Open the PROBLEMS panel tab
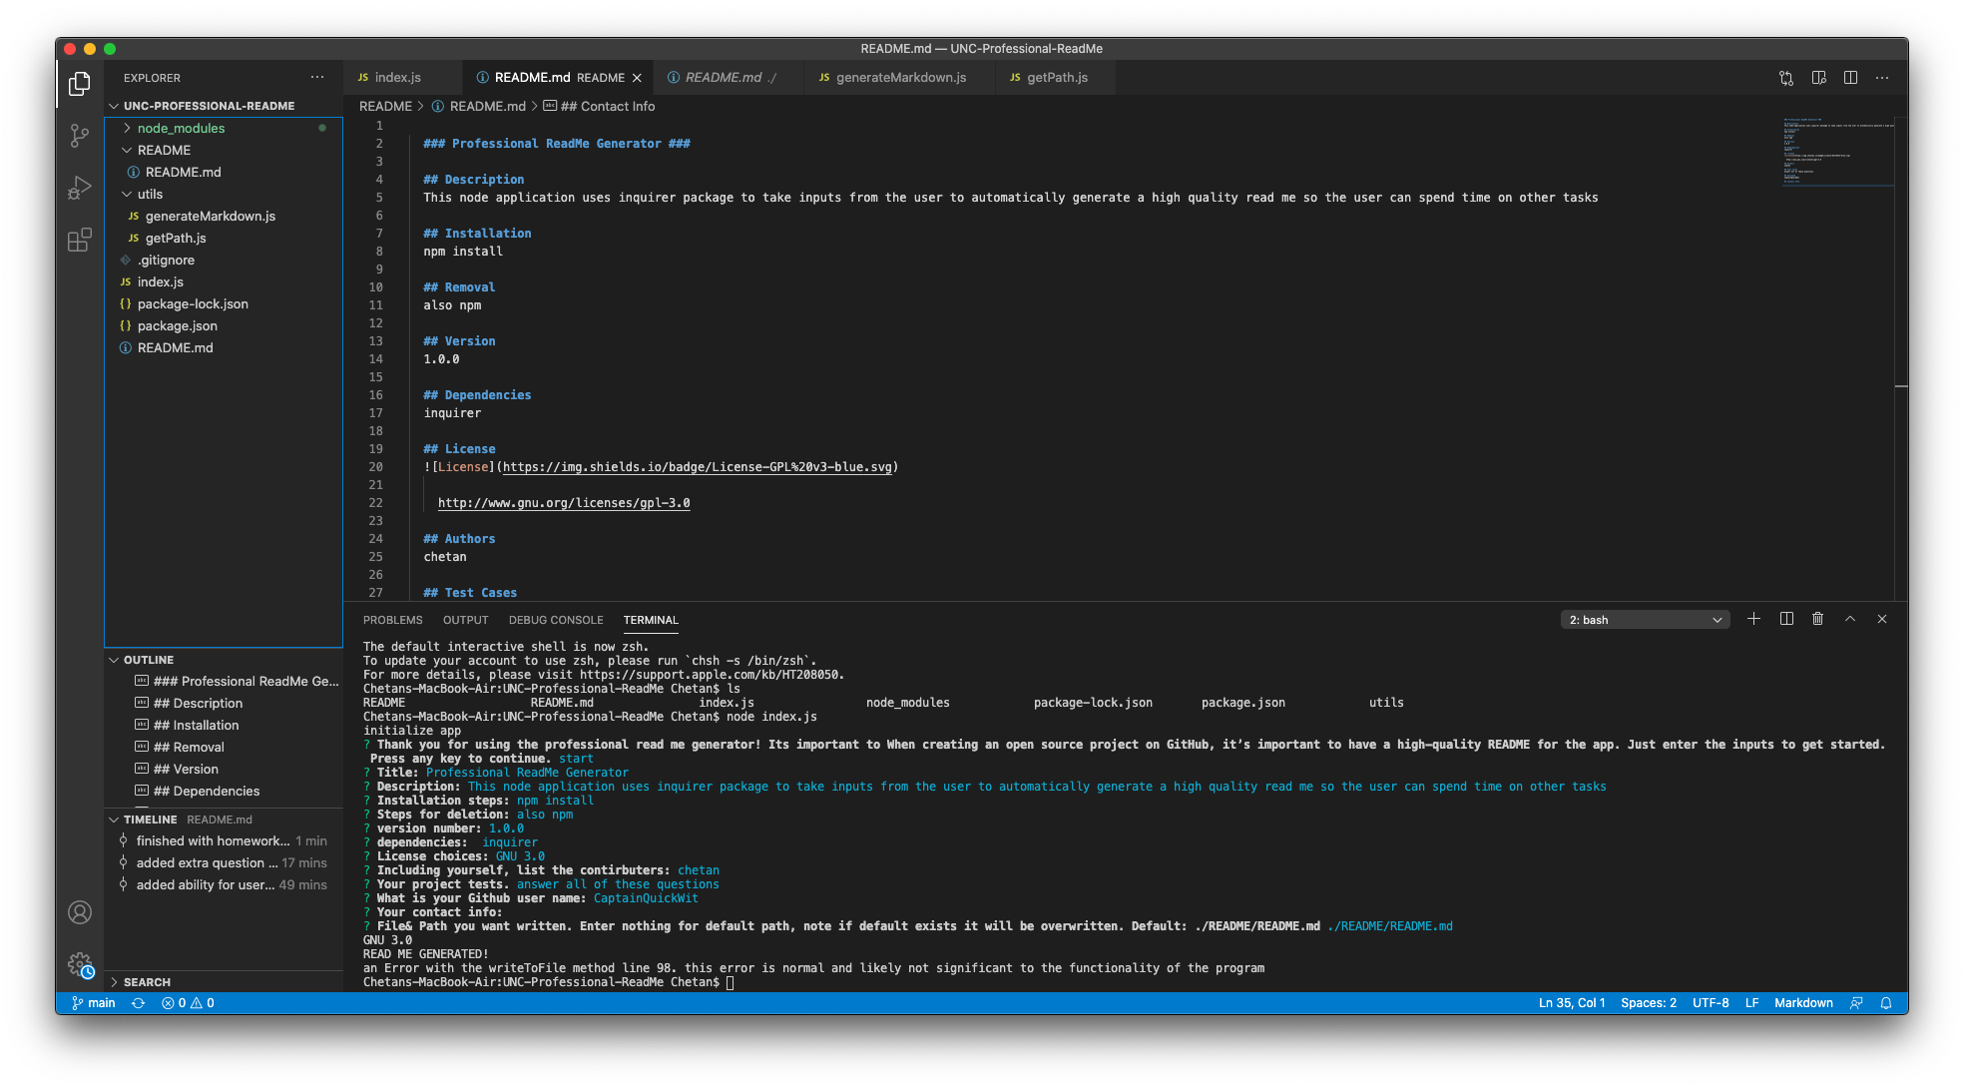The image size is (1964, 1088). click(x=392, y=620)
